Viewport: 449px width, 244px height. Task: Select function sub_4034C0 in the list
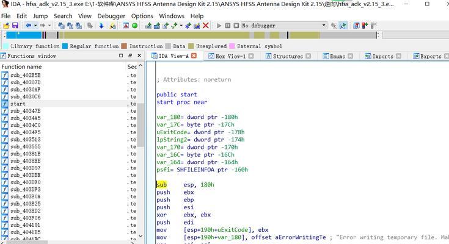[x=68, y=125]
